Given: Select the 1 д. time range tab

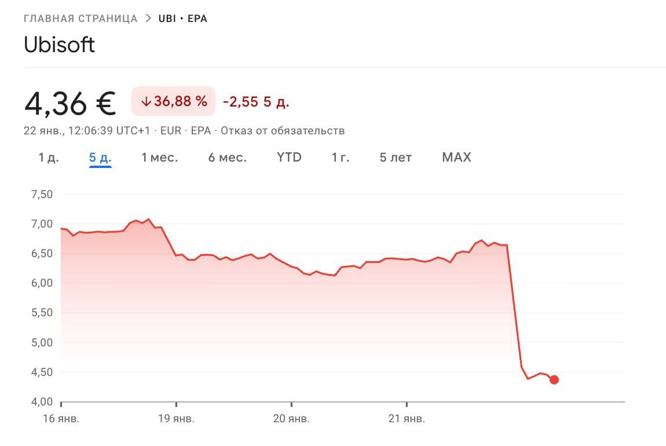Looking at the screenshot, I should [49, 158].
